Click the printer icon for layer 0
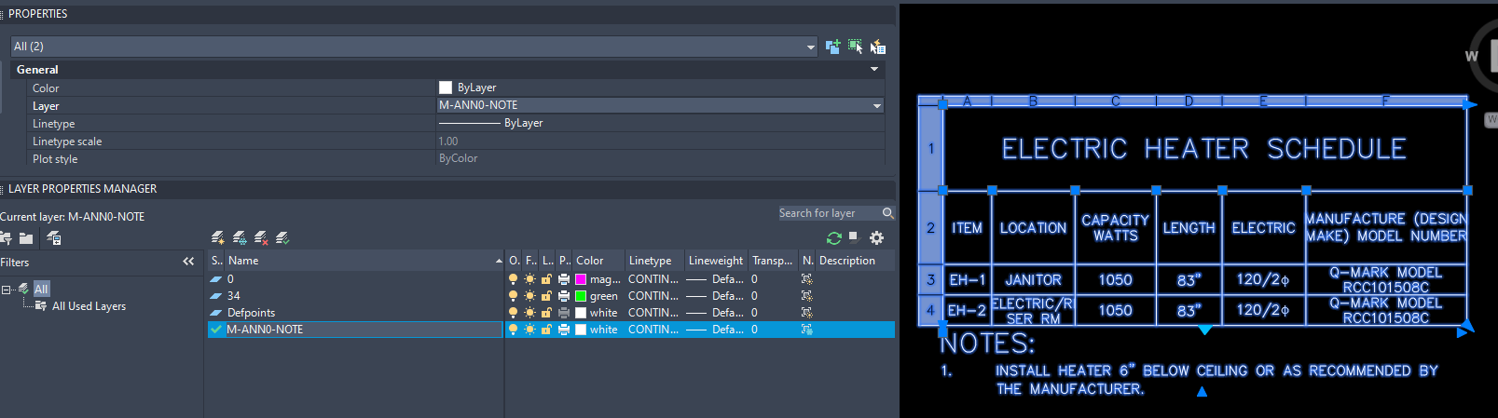The width and height of the screenshot is (1498, 418). (x=564, y=279)
